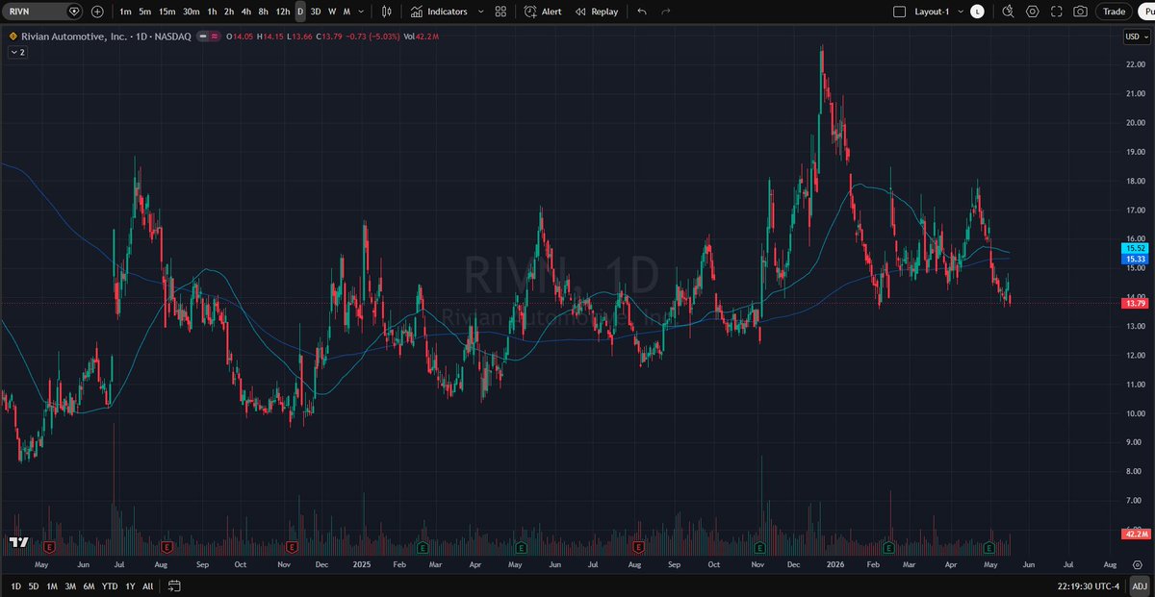1155x597 pixels.
Task: Select the 1m timeframe
Action: pos(125,12)
